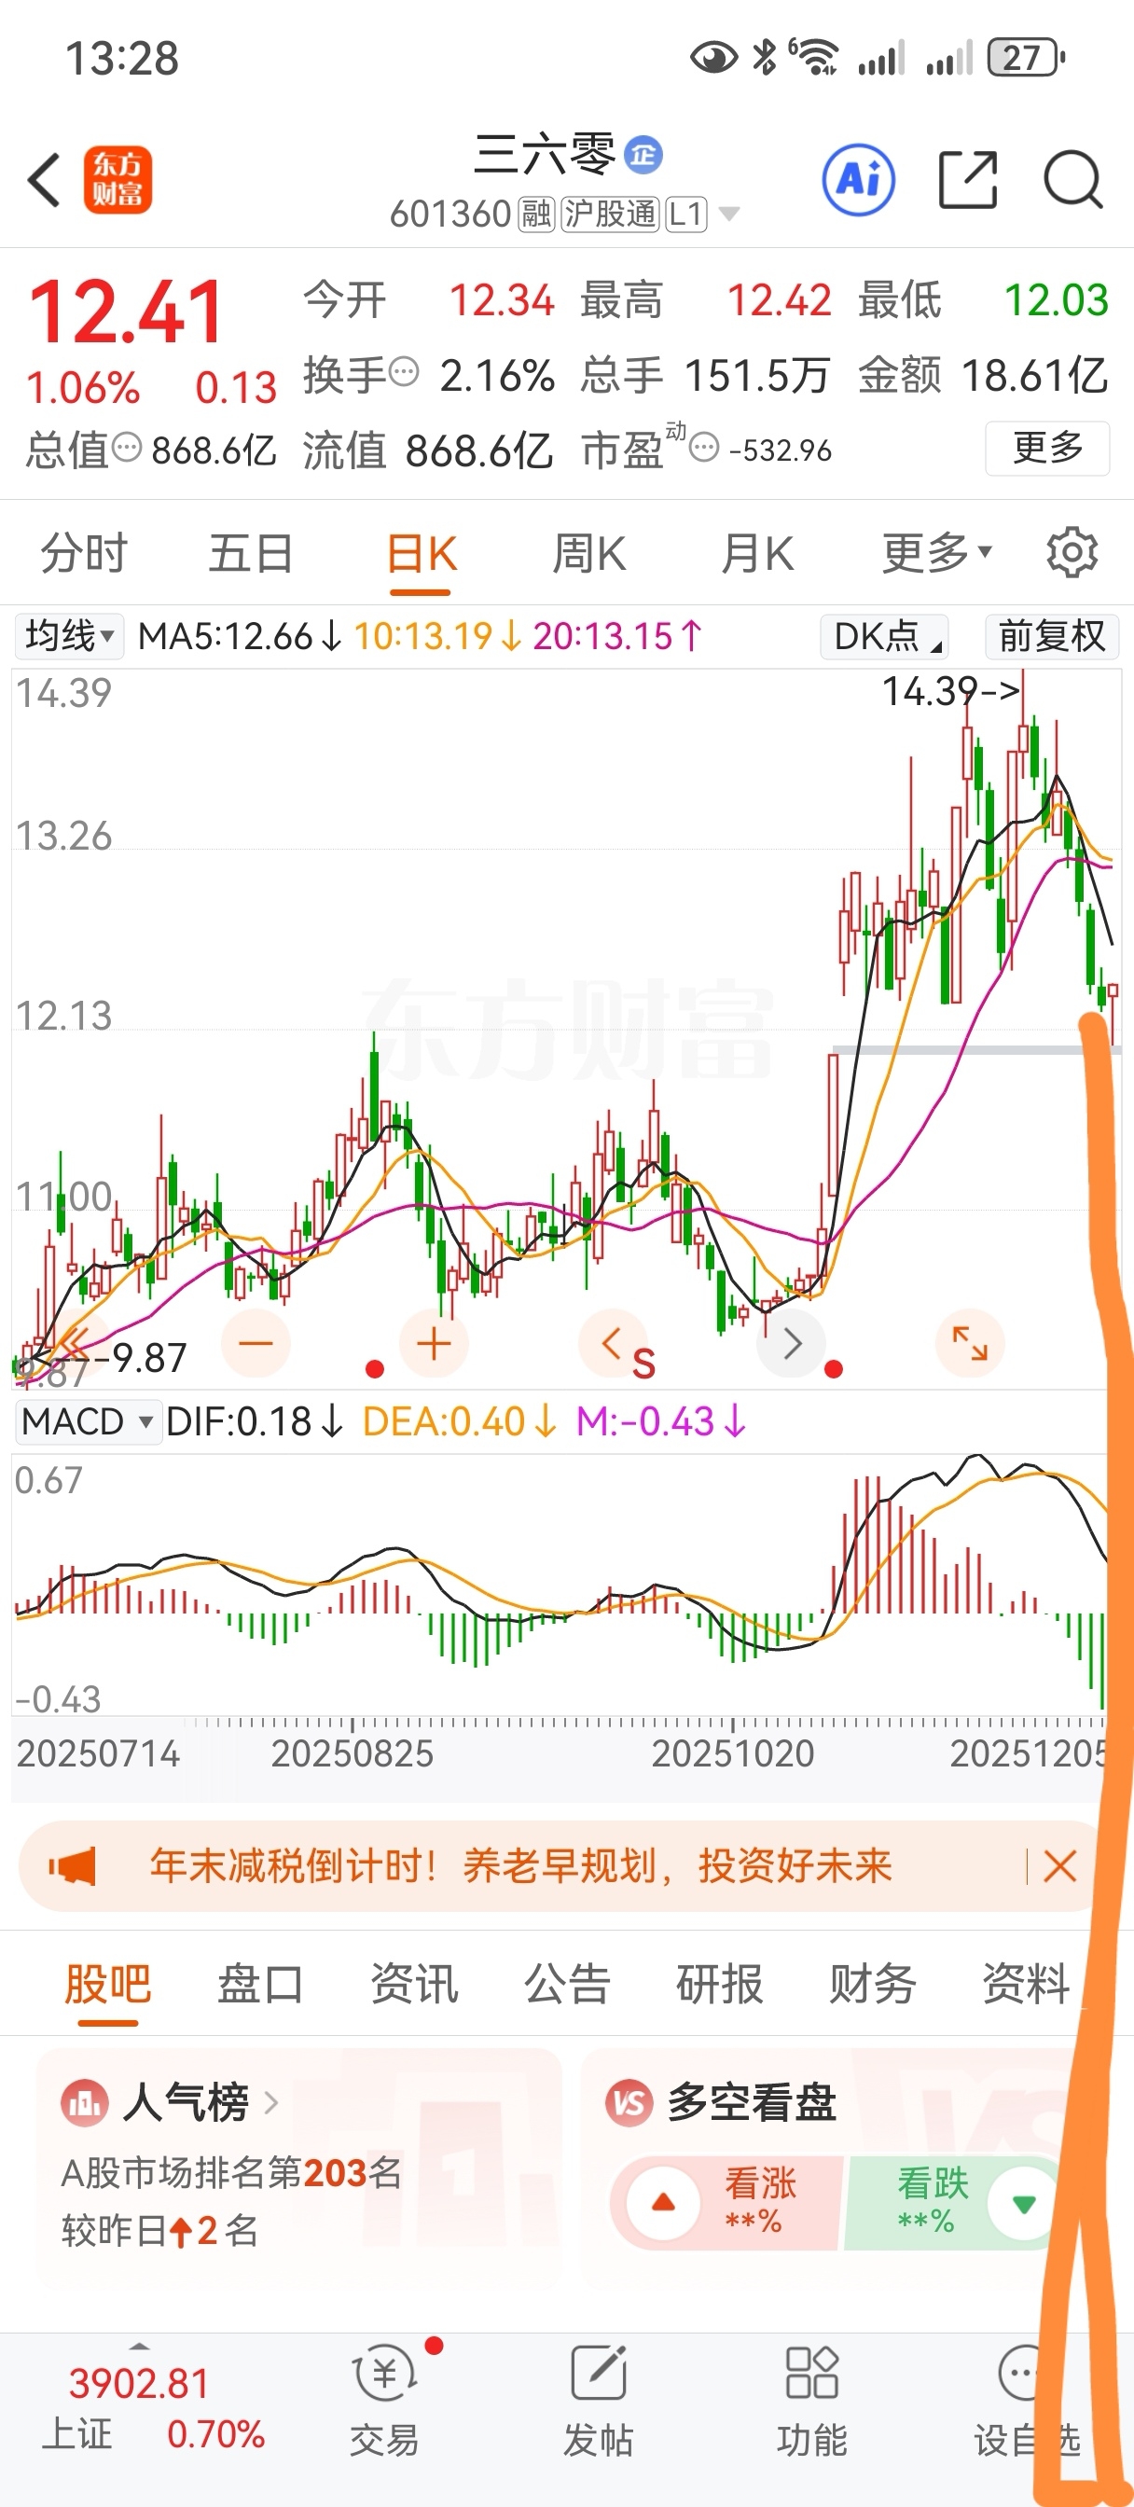Open chart settings gear icon
Screen dimensions: 1134x2507
[1072, 553]
